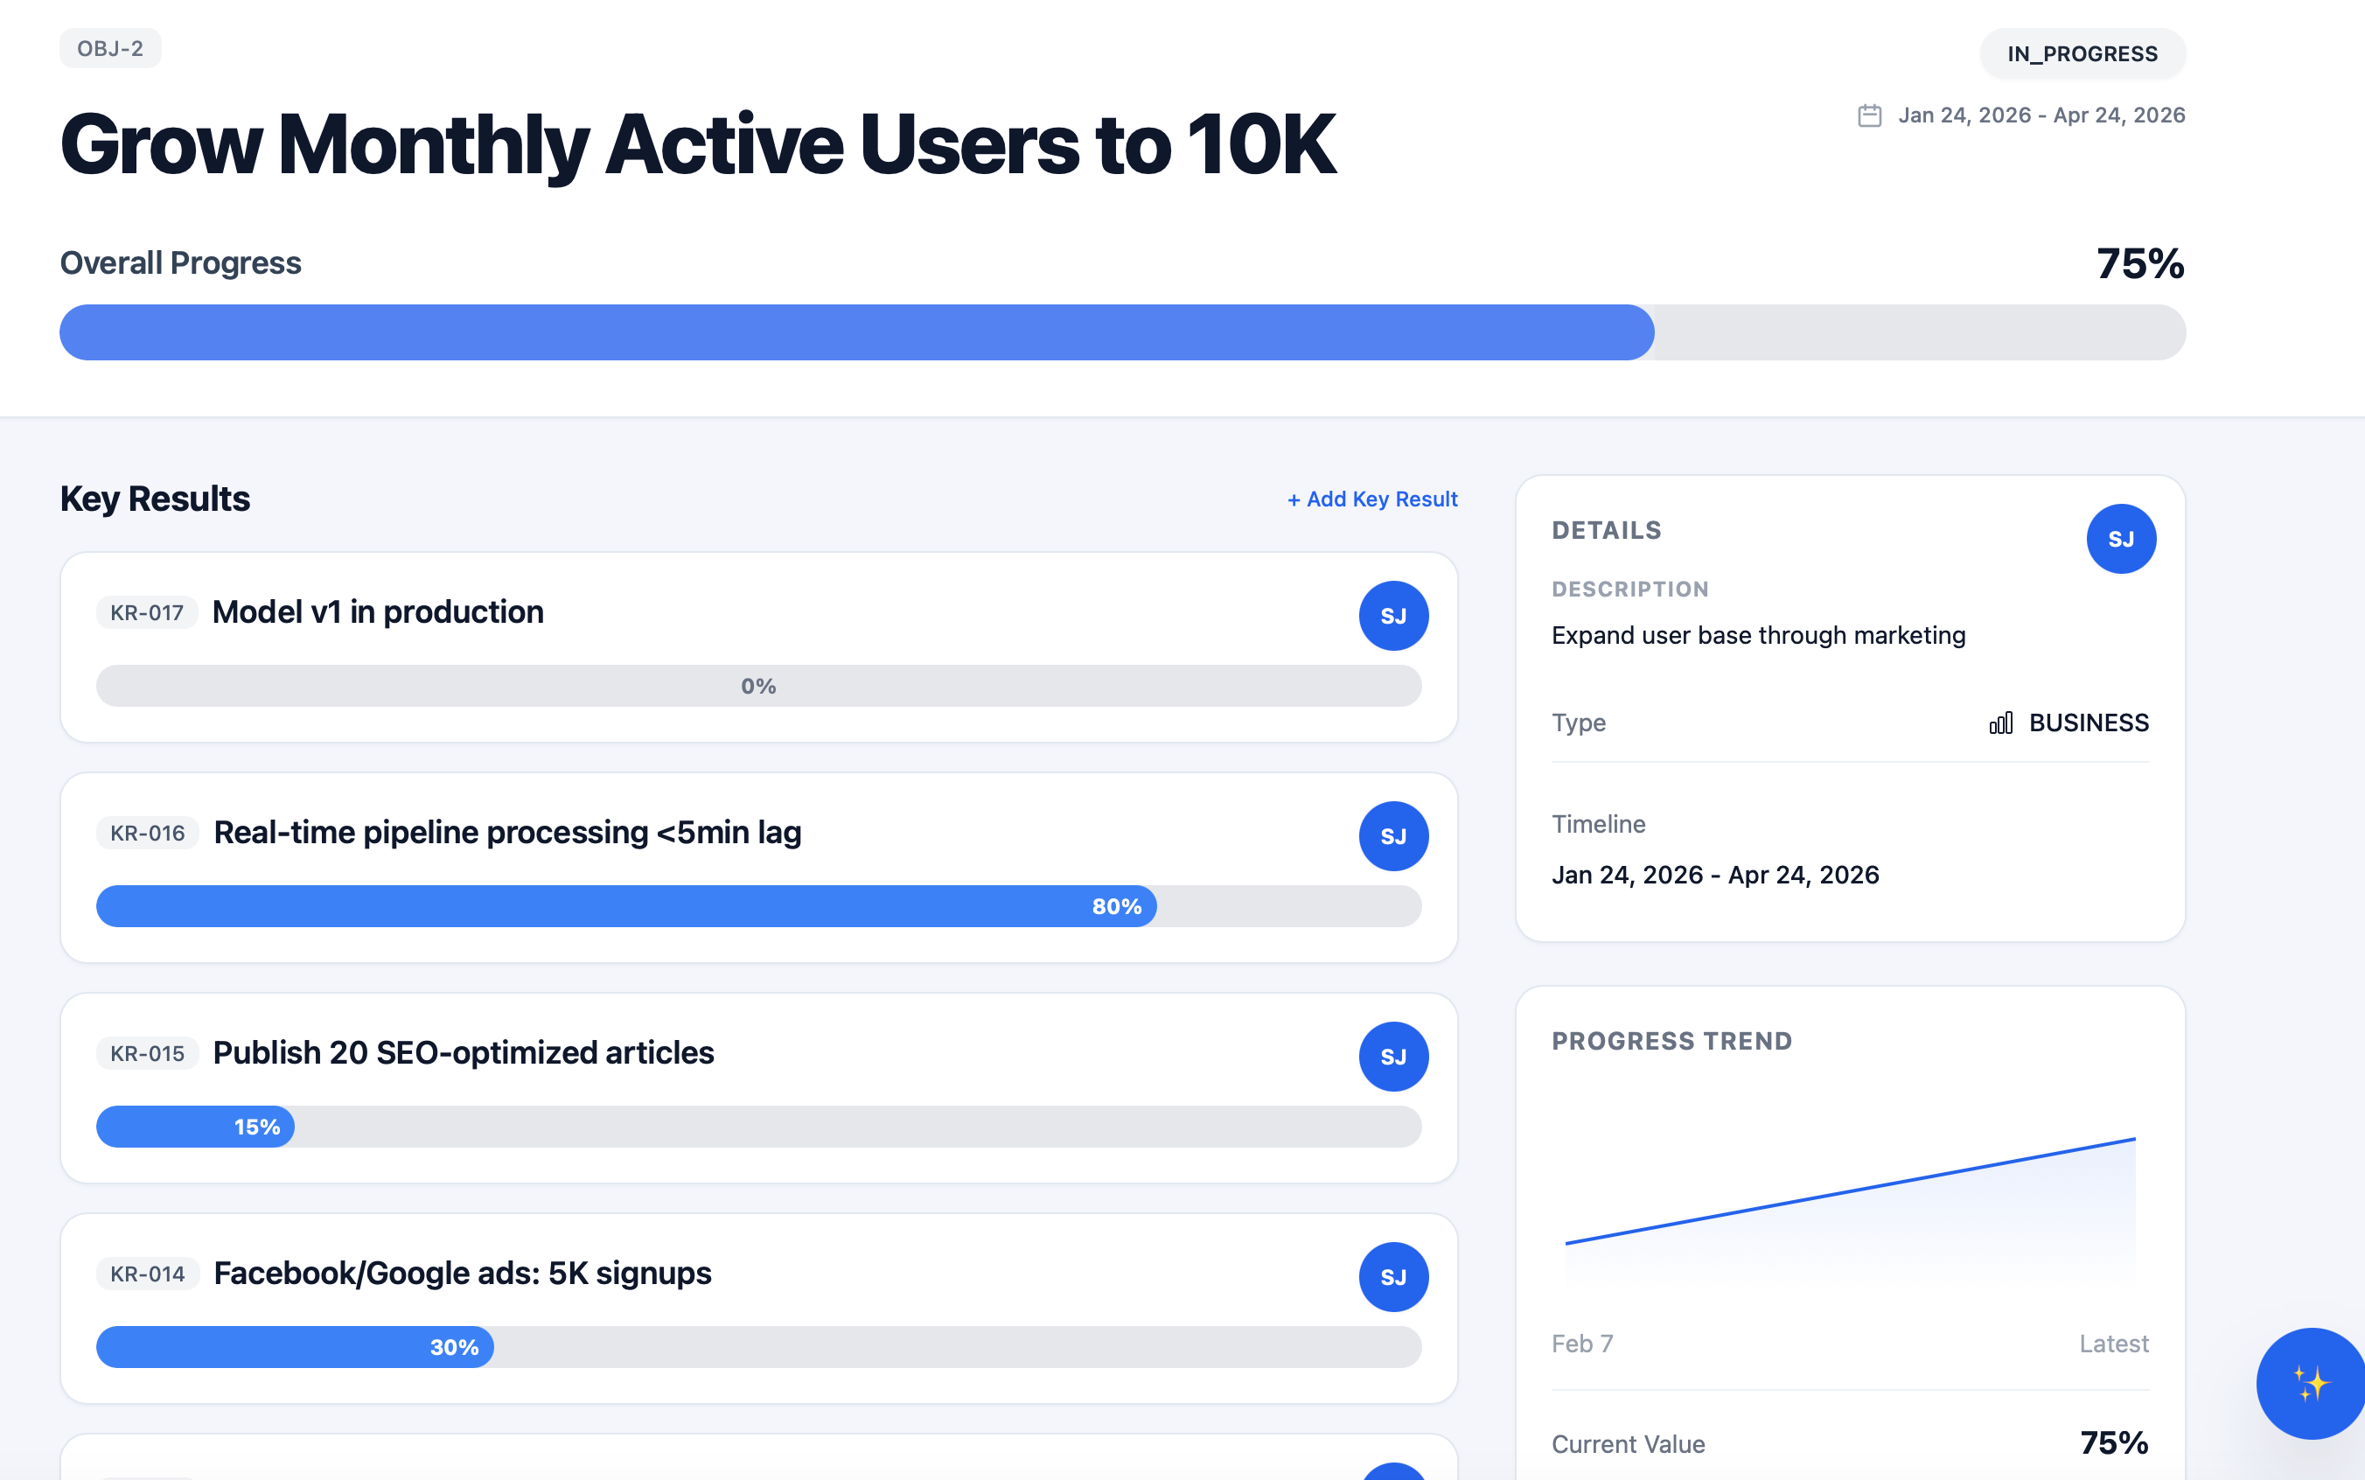
Task: Click the KR-015 ID badge
Action: click(146, 1054)
